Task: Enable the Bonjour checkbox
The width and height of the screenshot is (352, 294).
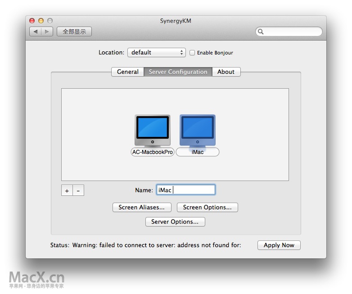Action: tap(192, 53)
